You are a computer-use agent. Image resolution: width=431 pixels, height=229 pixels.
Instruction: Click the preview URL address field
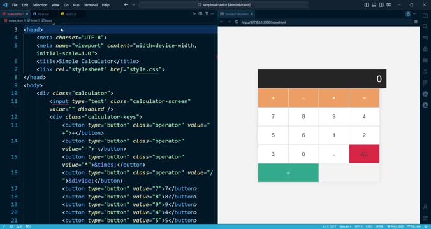(x=325, y=22)
